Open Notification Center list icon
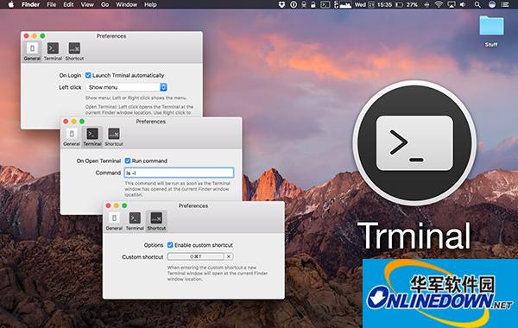The height and width of the screenshot is (328, 518). [505, 4]
